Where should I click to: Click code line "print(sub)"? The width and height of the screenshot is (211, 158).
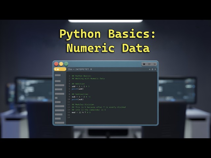(78, 99)
